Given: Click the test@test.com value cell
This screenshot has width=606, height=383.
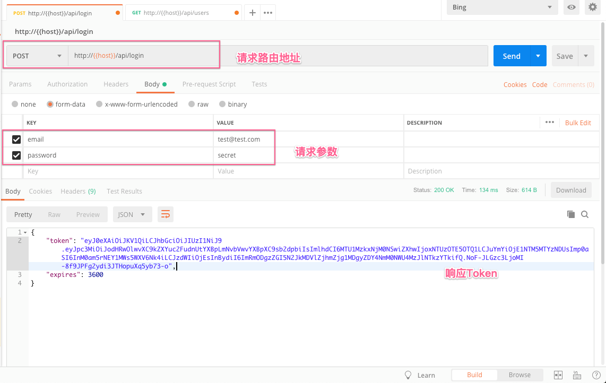Looking at the screenshot, I should 308,139.
